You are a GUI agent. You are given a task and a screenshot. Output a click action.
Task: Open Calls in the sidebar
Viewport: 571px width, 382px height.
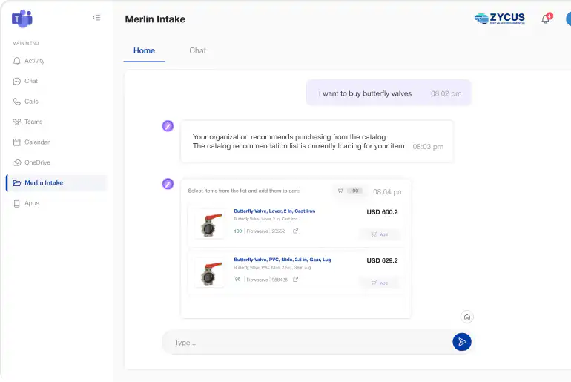pyautogui.click(x=31, y=102)
